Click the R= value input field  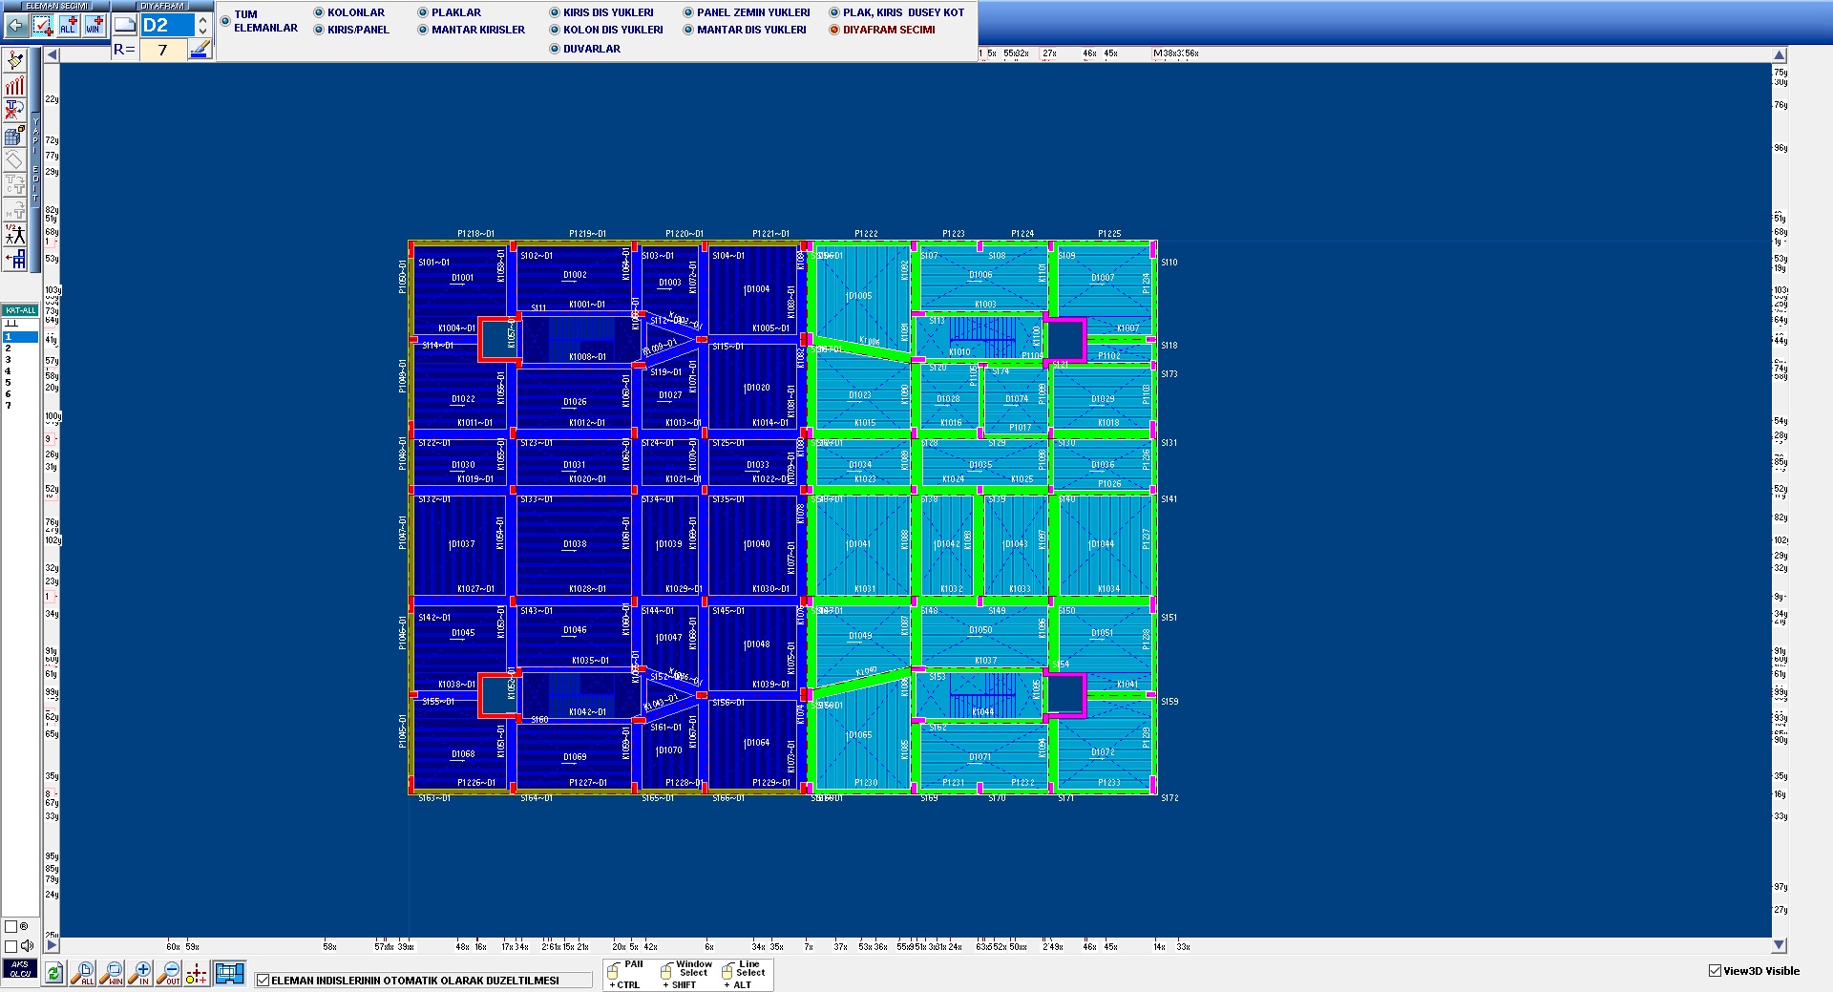[x=163, y=50]
